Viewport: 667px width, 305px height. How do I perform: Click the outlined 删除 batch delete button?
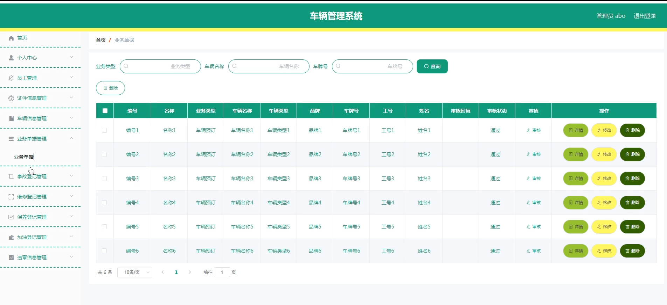110,88
